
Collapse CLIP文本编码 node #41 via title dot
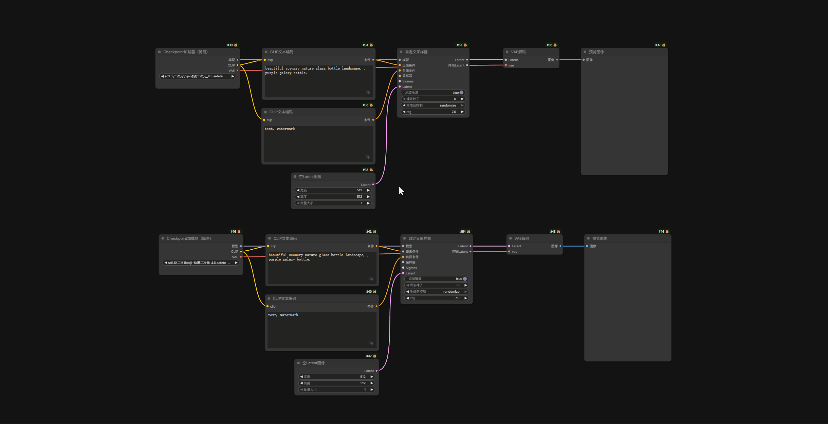(270, 238)
